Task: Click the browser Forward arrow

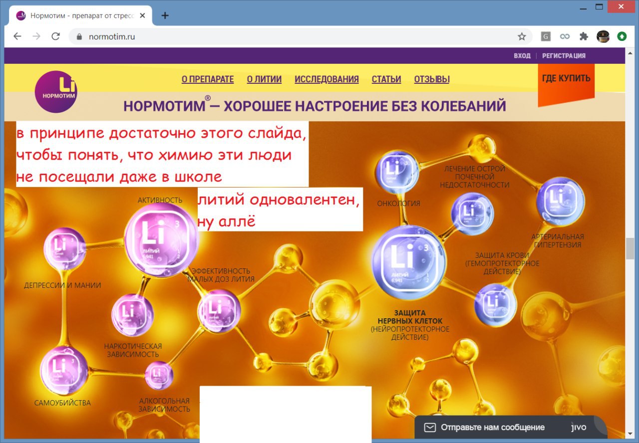Action: [36, 36]
